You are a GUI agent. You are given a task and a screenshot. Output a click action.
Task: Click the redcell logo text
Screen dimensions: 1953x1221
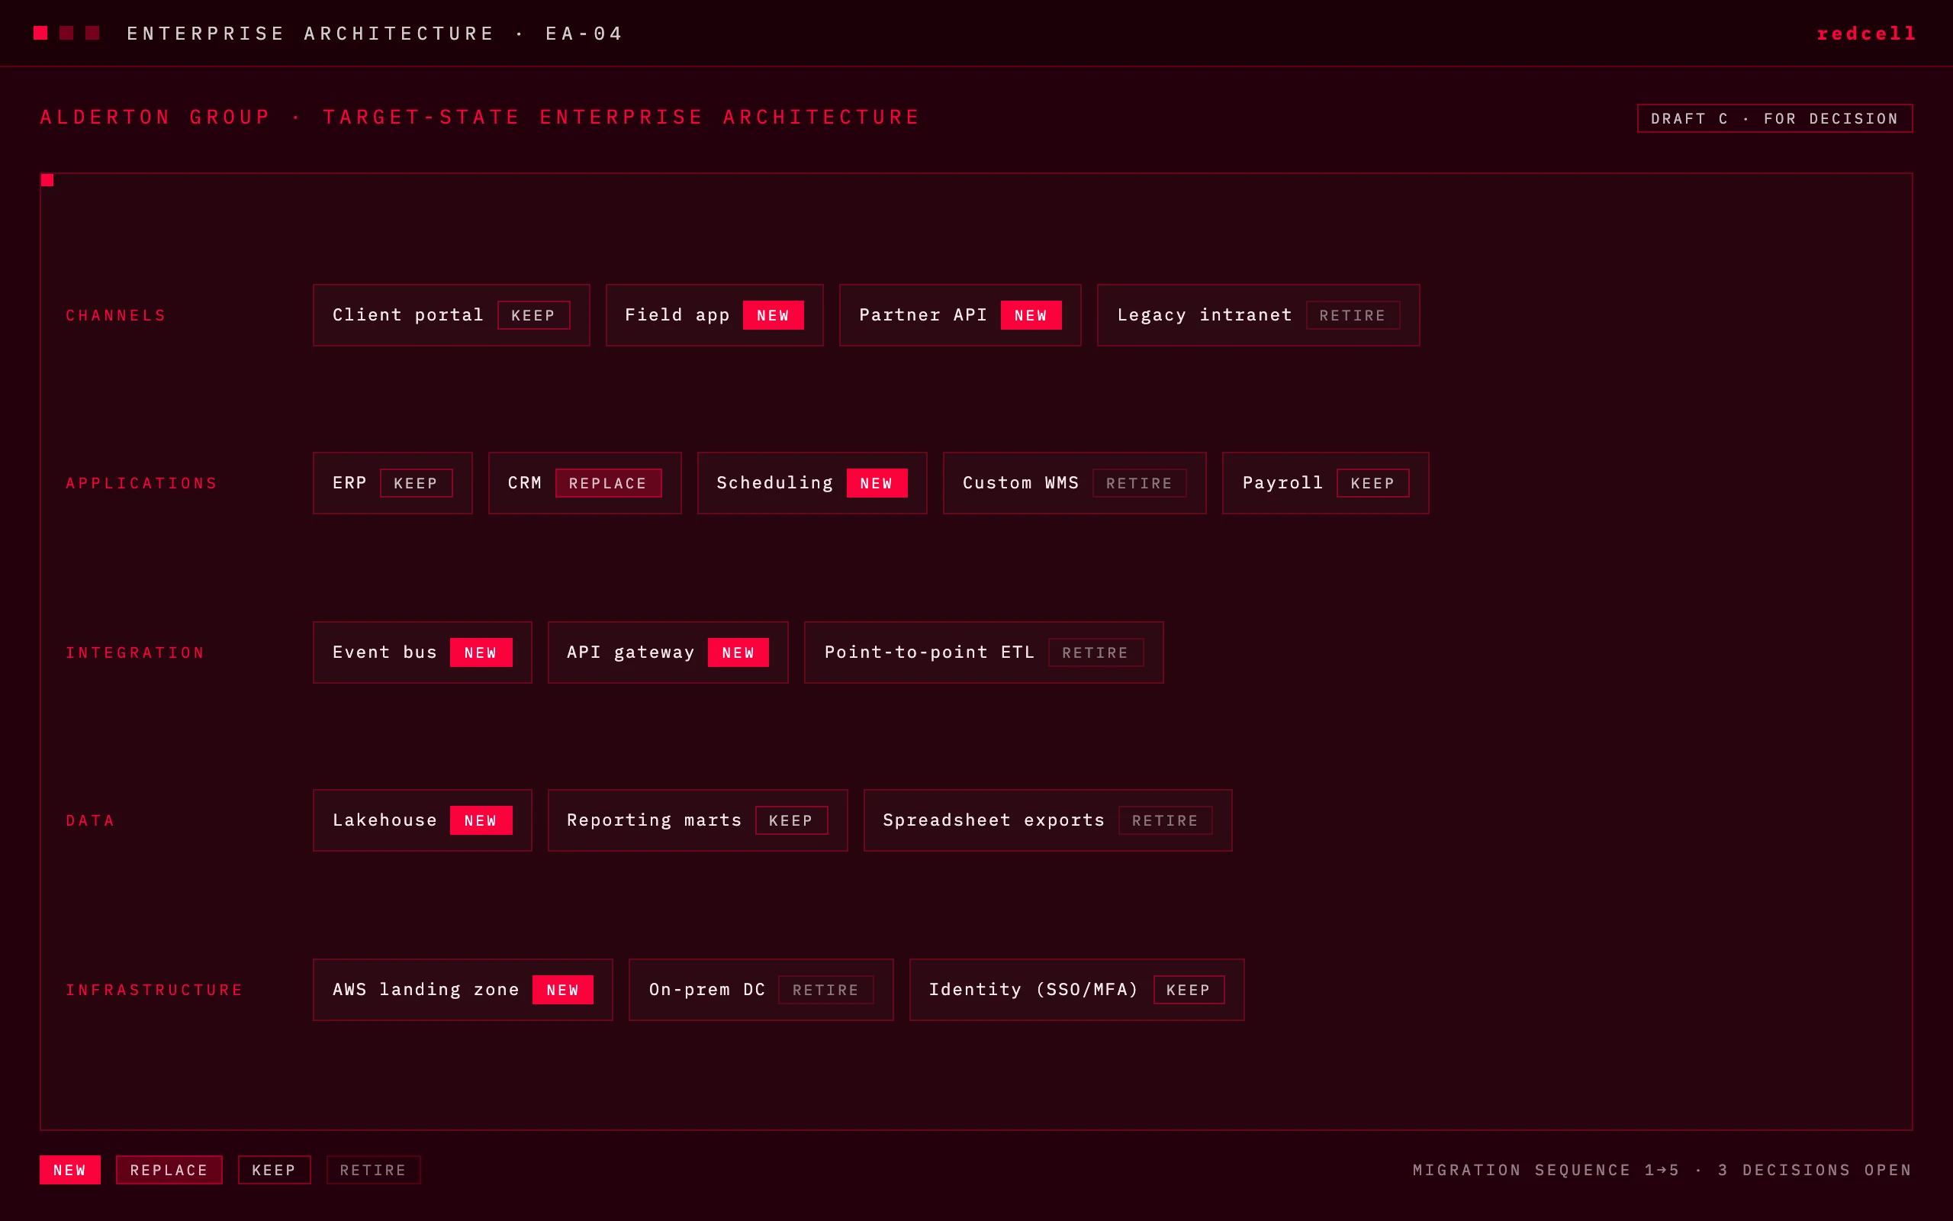(x=1867, y=33)
